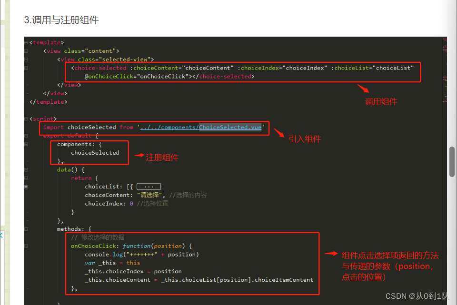Expand the folded choiceList plus marker
Screen dimensions: 457x305
pos(26,187)
